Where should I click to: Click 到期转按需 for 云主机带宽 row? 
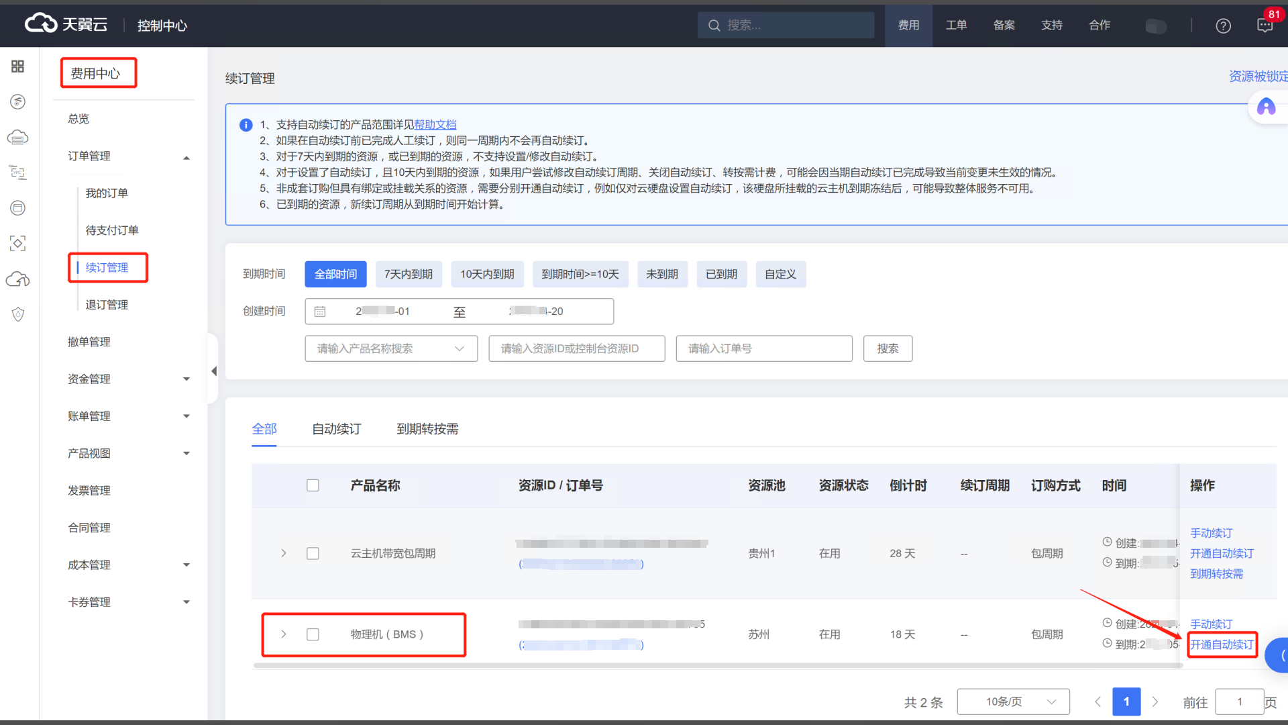1216,574
